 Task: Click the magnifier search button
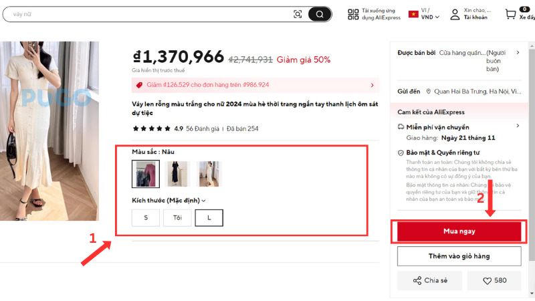[x=320, y=14]
